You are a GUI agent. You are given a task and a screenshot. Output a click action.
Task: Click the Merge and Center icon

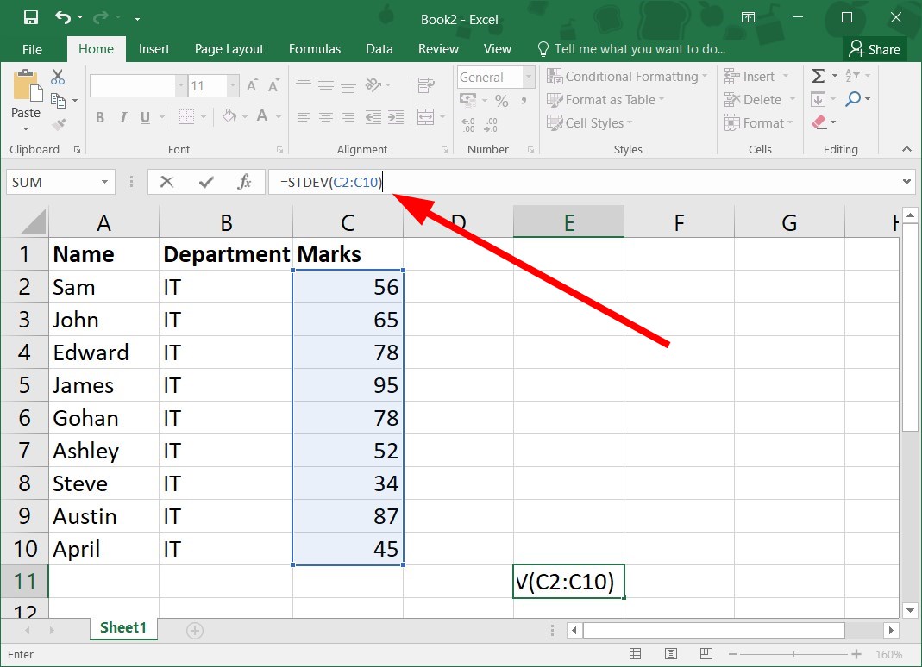coord(426,117)
